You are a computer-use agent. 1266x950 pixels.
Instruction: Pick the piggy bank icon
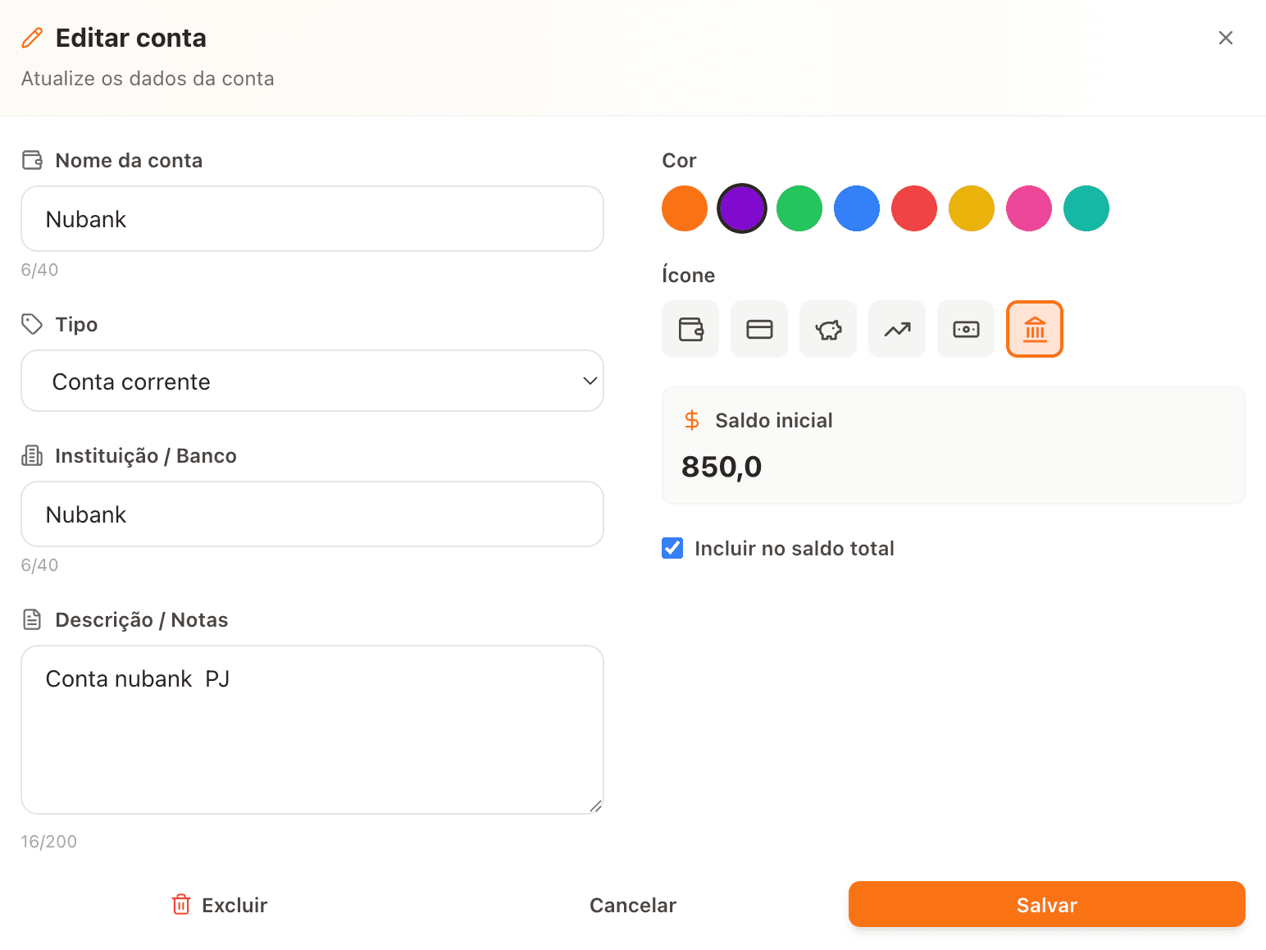828,330
